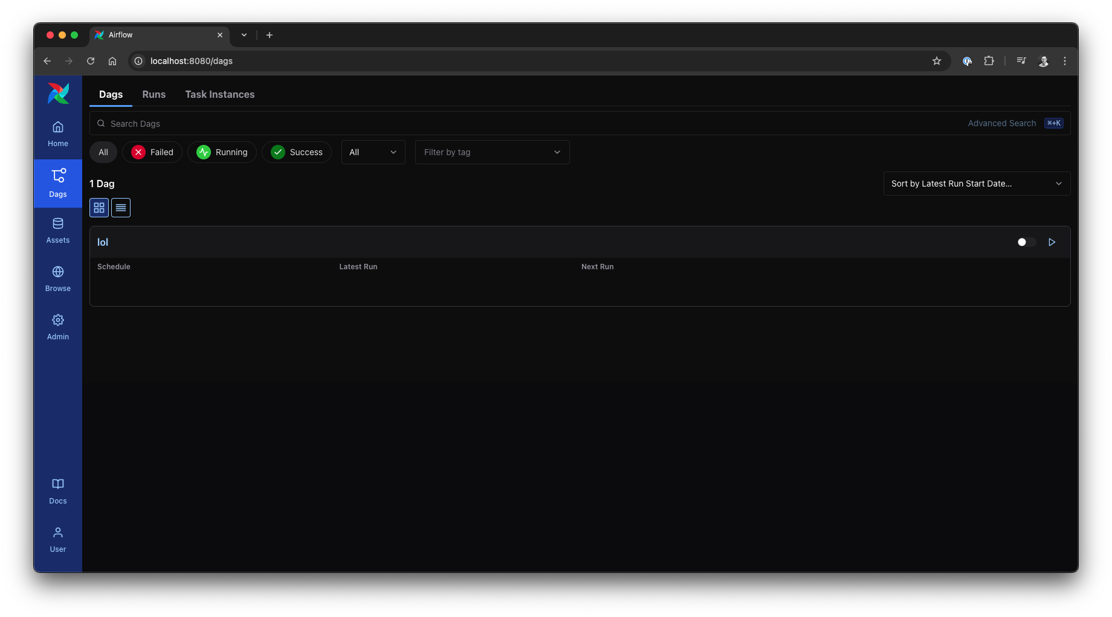Open Advanced Search
Image resolution: width=1112 pixels, height=617 pixels.
pos(1001,123)
